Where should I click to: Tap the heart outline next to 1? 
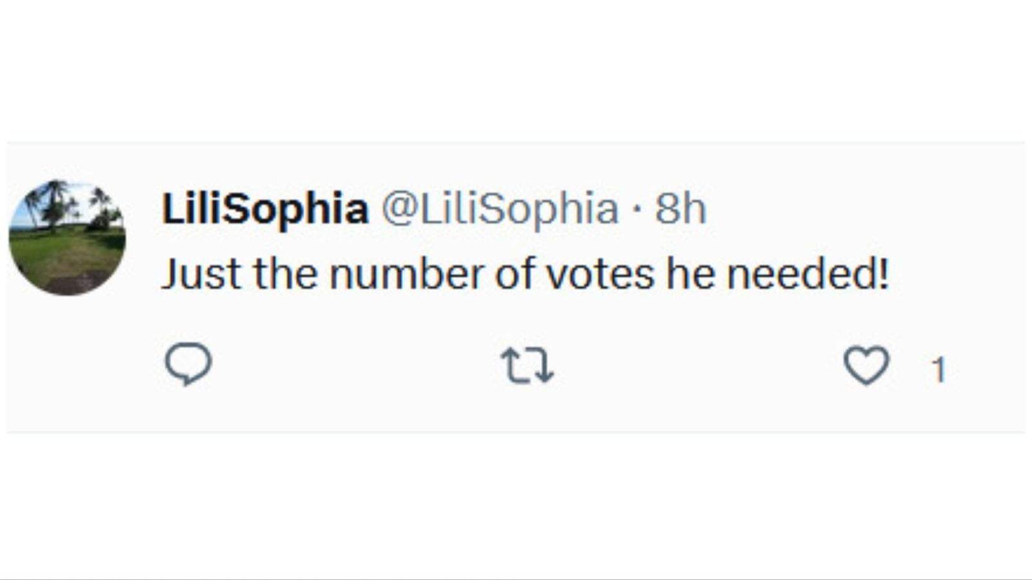point(866,365)
